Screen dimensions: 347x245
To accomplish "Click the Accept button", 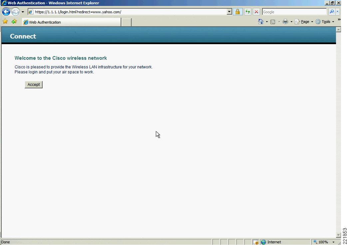I will [34, 84].
